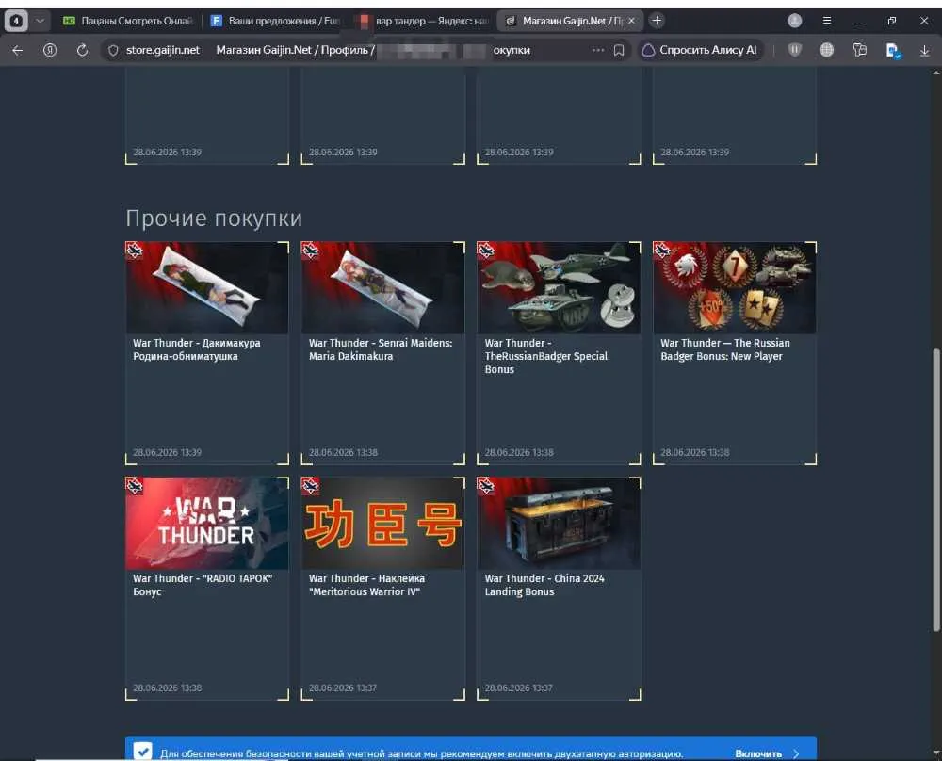Toggle the two-factor notification checkbox
Image resolution: width=942 pixels, height=761 pixels.
point(143,752)
